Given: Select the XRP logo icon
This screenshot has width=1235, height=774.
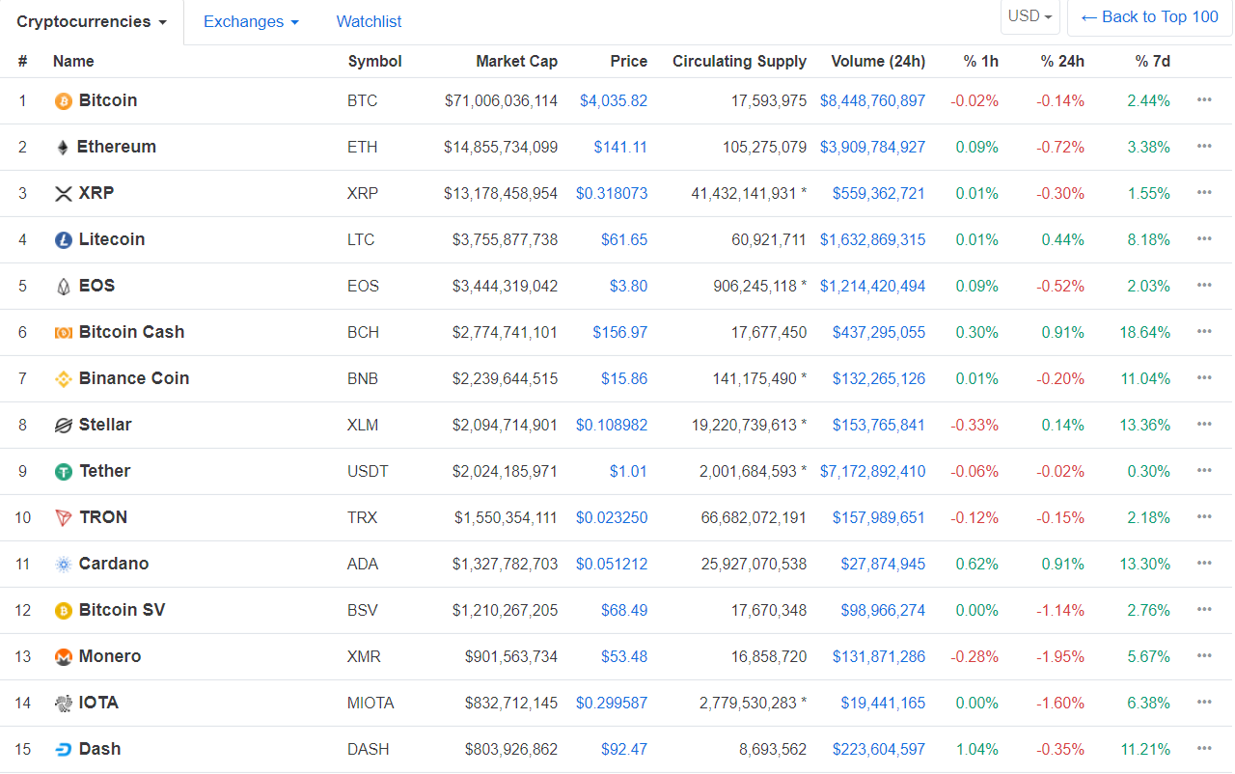Looking at the screenshot, I should point(62,193).
